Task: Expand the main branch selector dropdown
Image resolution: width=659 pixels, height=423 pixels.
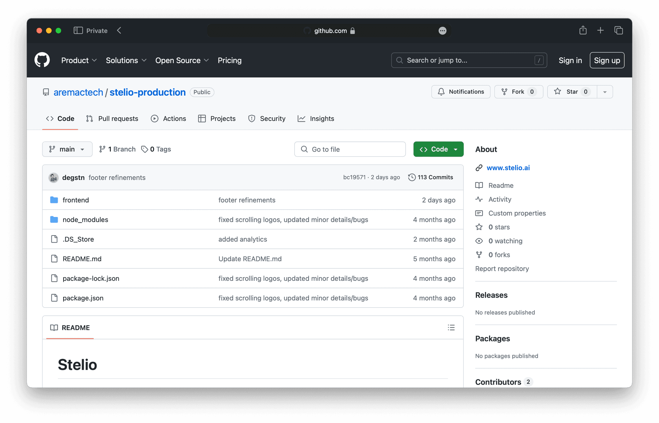Action: click(67, 149)
